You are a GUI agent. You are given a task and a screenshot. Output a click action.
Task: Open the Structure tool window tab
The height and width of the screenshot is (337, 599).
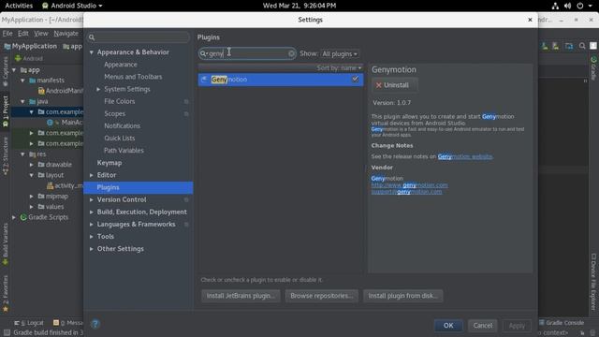click(6, 156)
